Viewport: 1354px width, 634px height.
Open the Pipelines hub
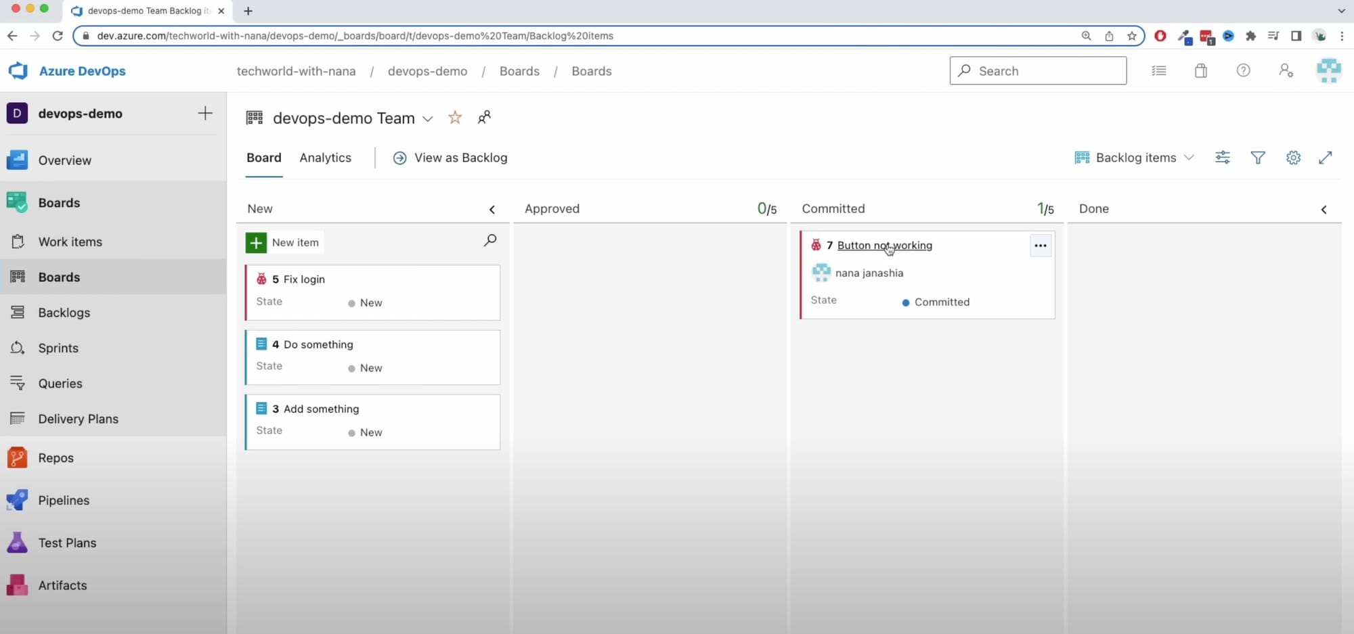pos(113,500)
